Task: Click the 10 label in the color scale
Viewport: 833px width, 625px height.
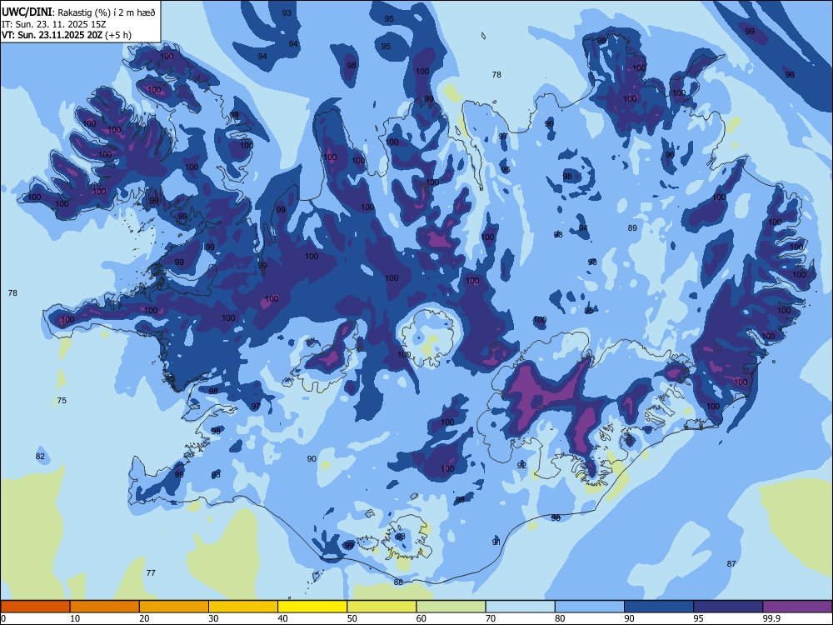Action: [x=75, y=618]
